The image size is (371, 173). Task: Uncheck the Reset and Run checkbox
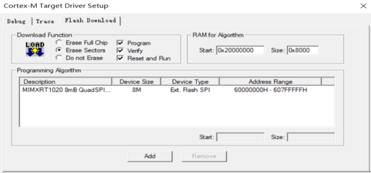point(120,58)
